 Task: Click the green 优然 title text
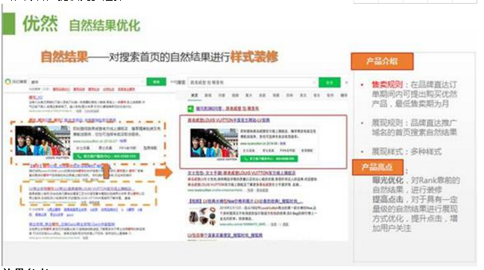click(40, 23)
